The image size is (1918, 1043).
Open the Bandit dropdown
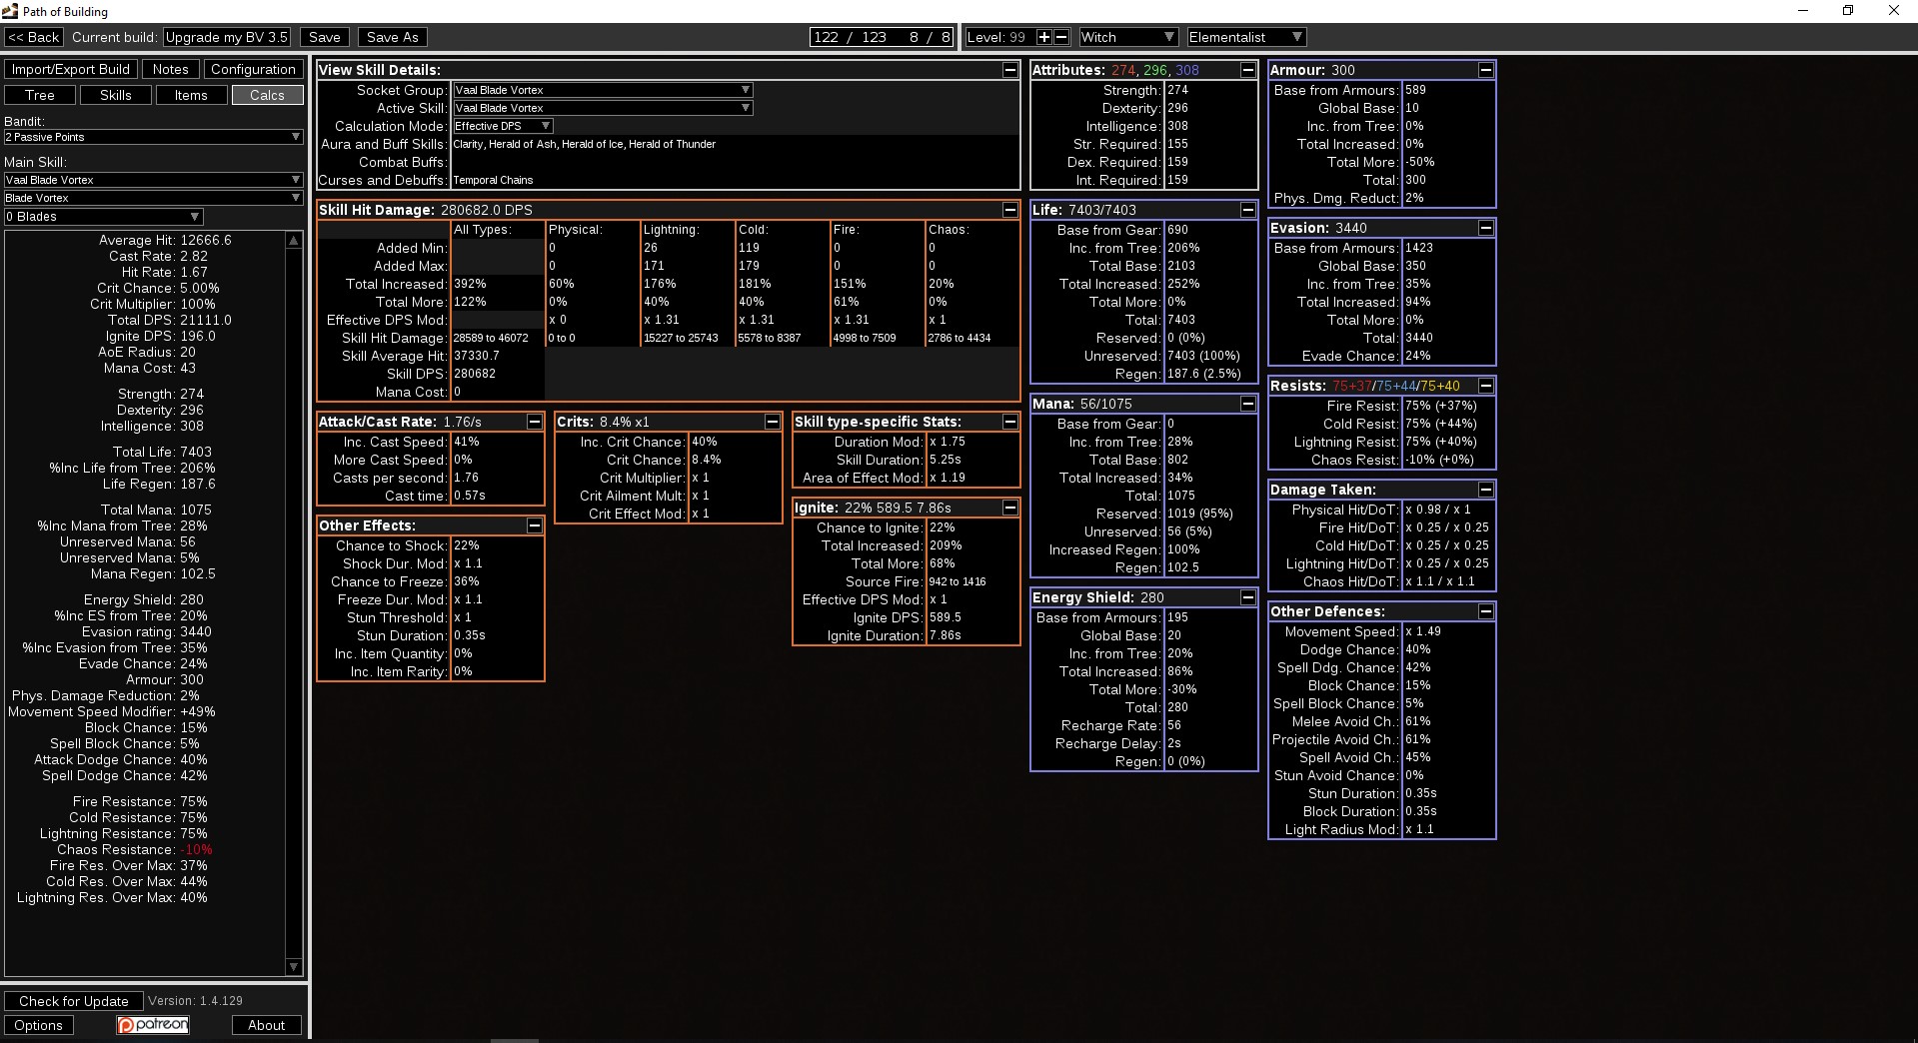point(153,137)
